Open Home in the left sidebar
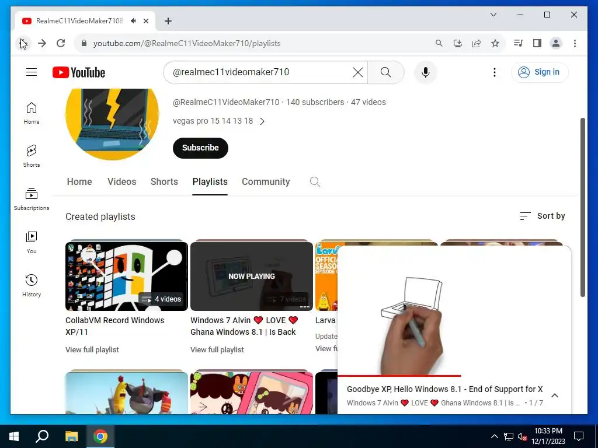The height and width of the screenshot is (448, 598). [x=32, y=113]
